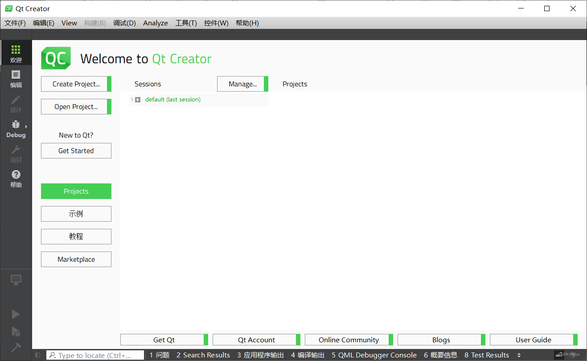Open the 2 Search Results pane
This screenshot has width=587, height=361.
pos(203,355)
